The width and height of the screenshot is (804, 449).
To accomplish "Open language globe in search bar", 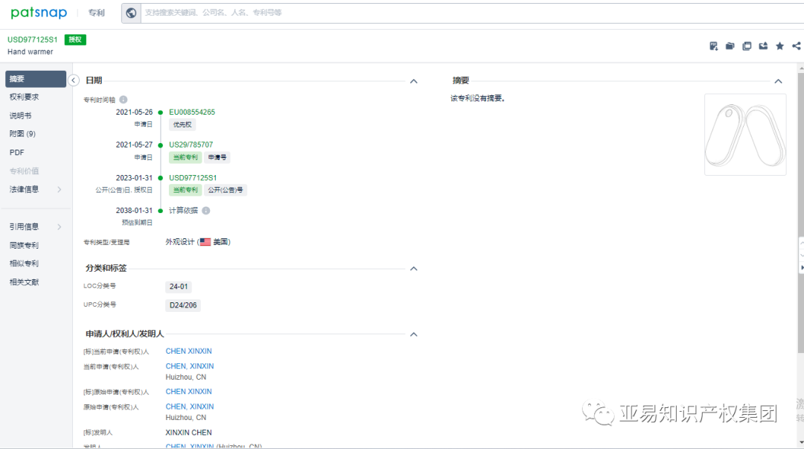I will click(131, 13).
